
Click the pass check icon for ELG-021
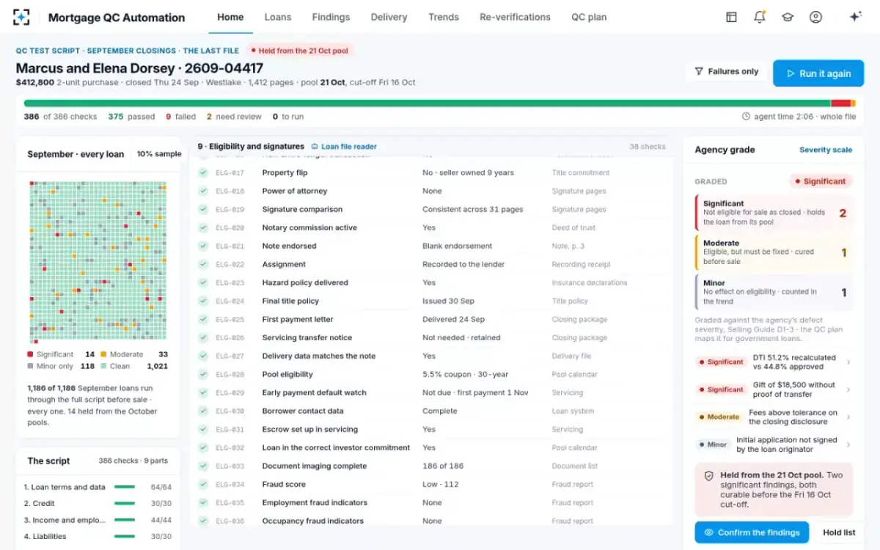pos(203,246)
